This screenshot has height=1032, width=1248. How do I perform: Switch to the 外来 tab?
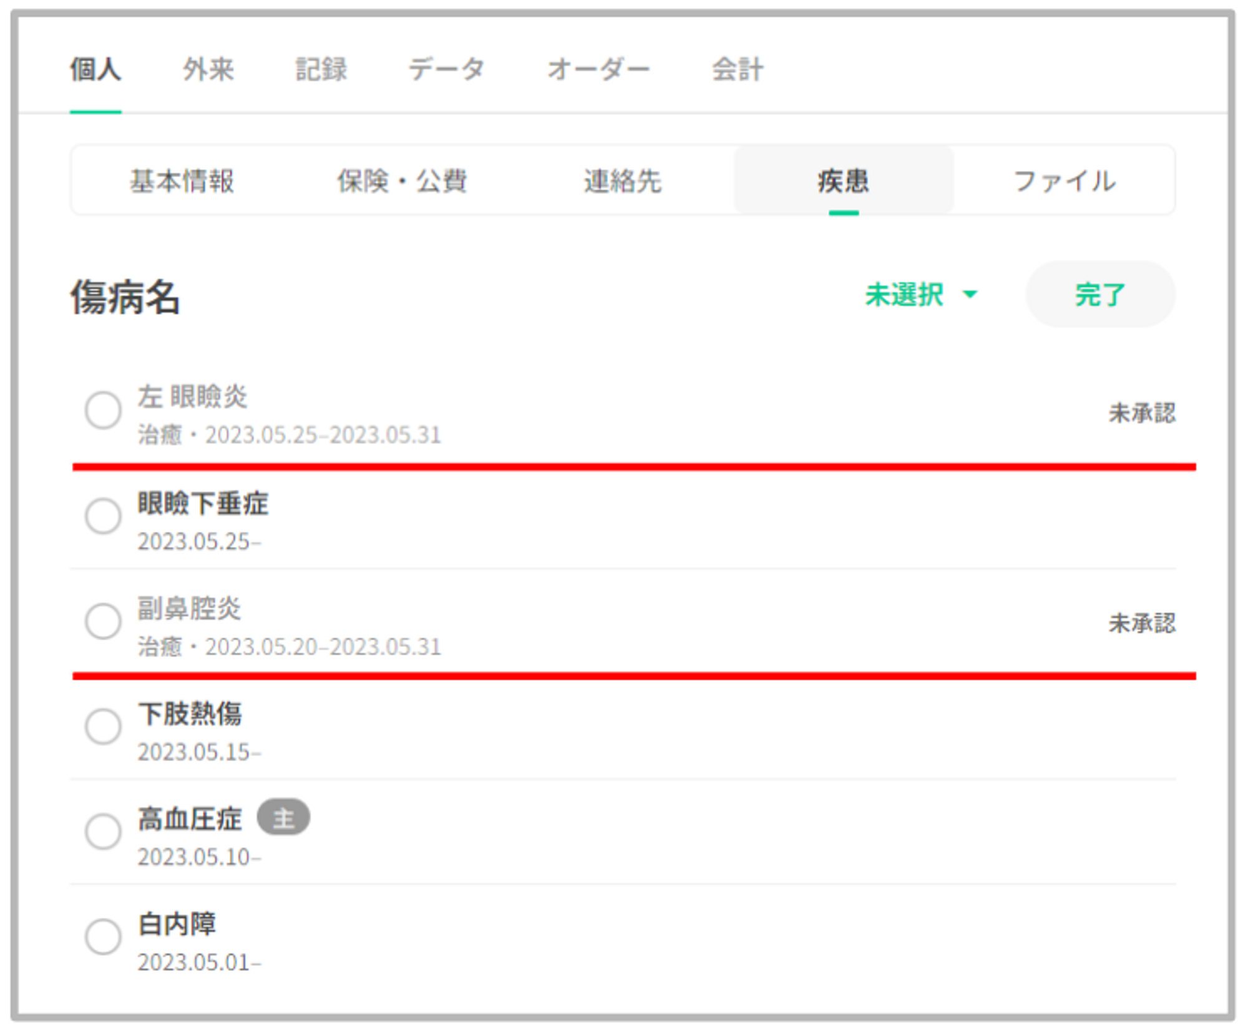[x=208, y=69]
